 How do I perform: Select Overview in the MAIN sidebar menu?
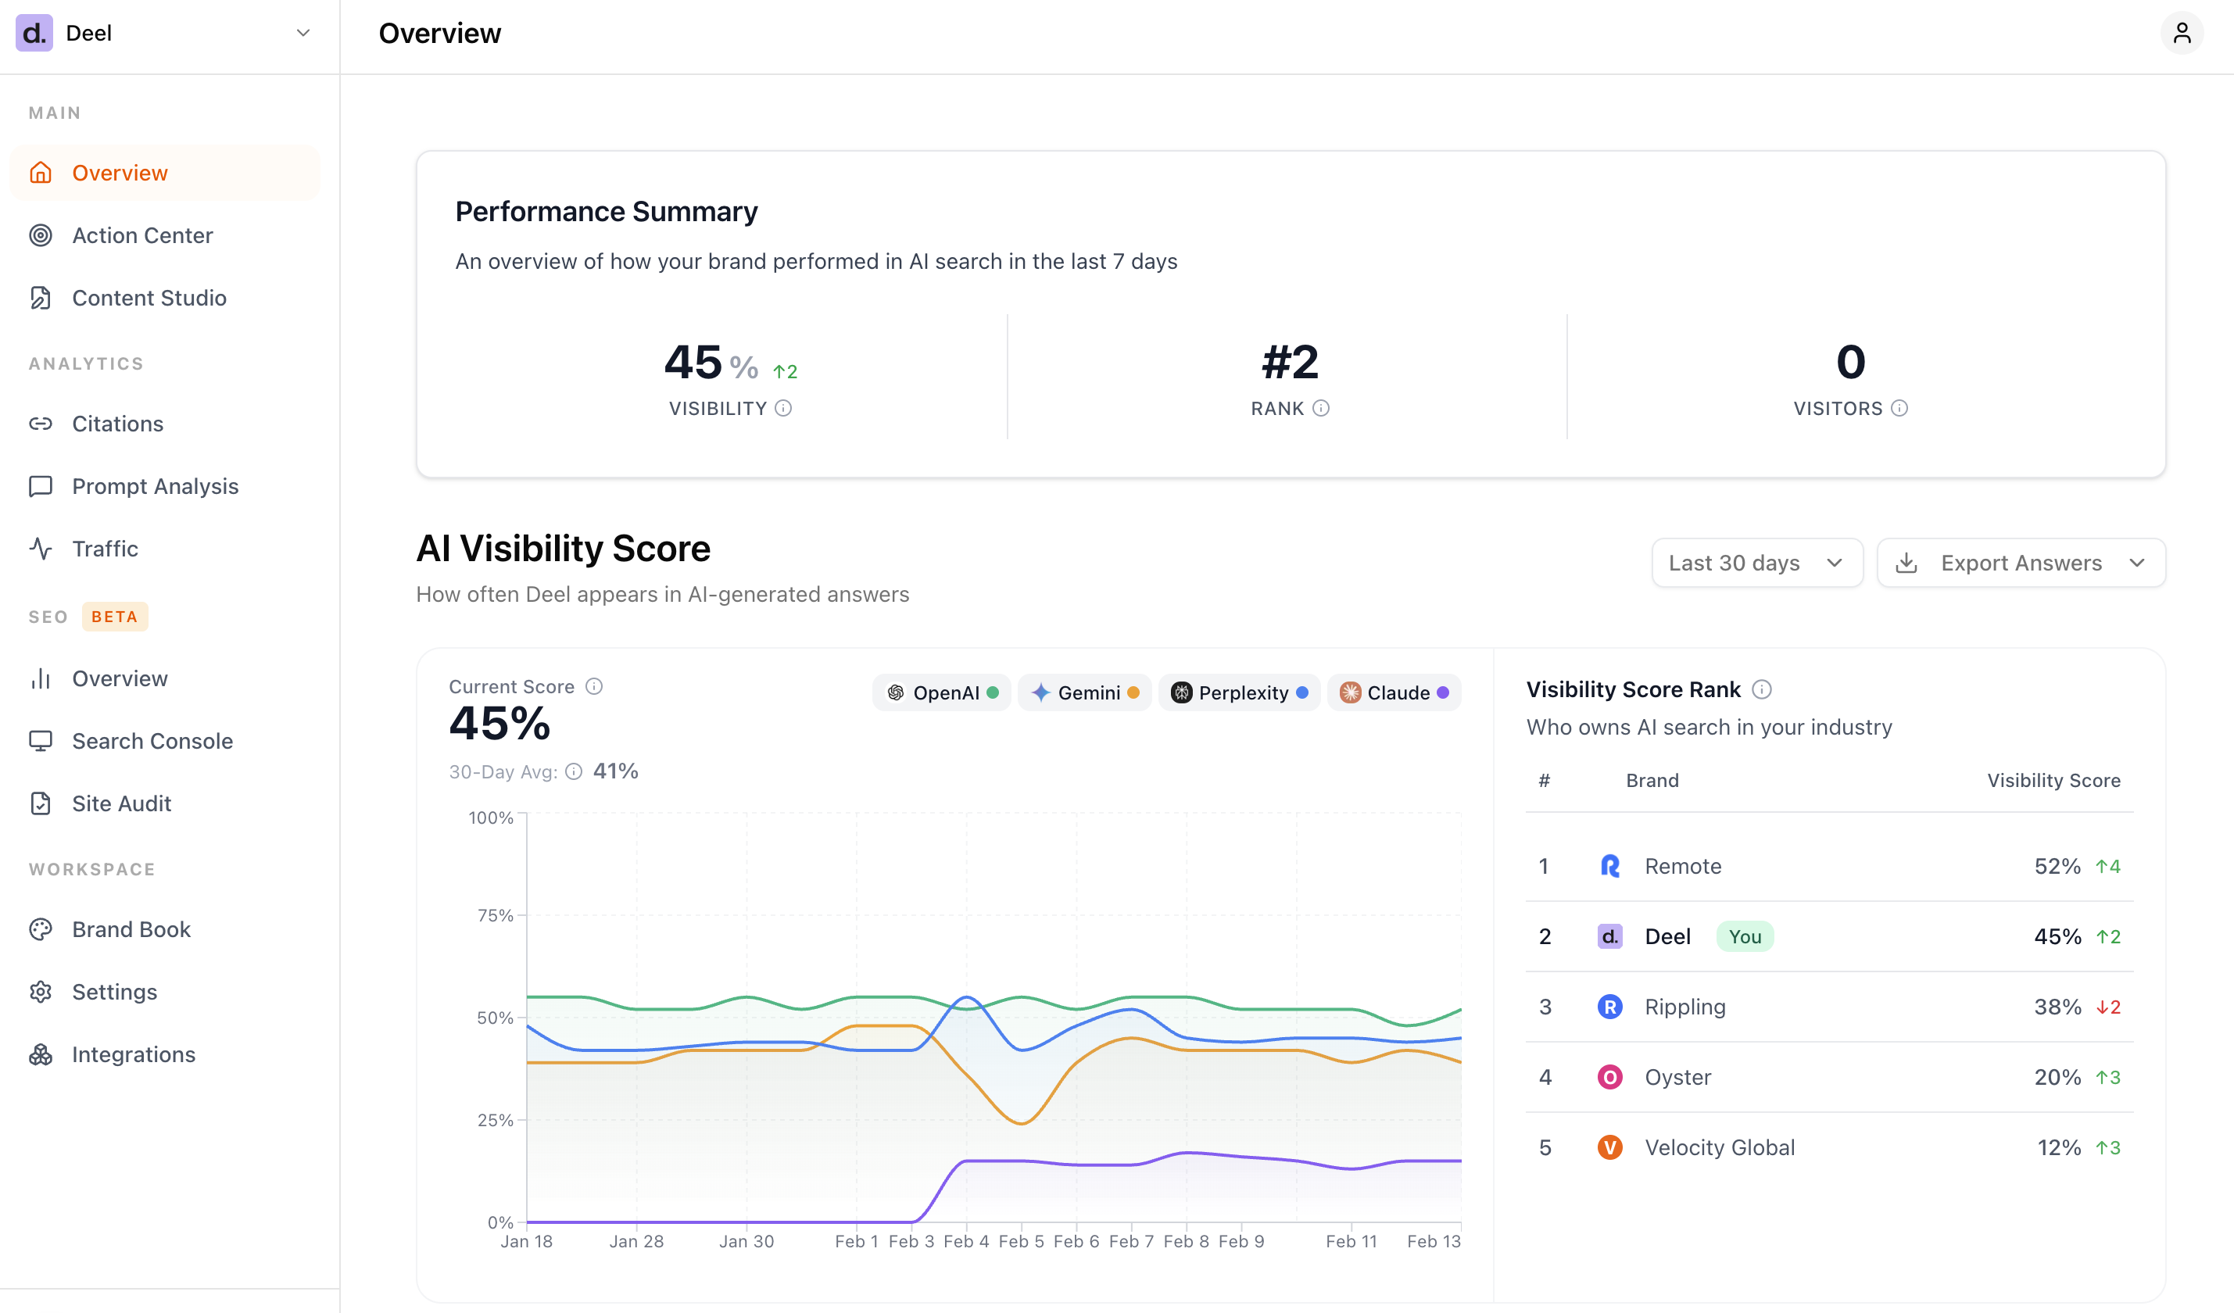[x=120, y=172]
